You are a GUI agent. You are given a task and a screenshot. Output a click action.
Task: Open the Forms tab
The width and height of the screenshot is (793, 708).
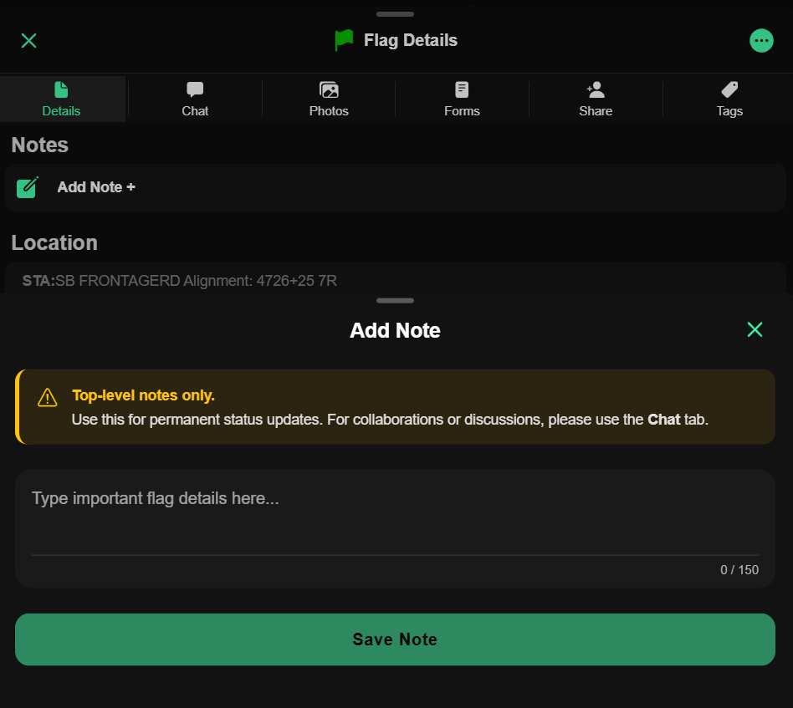coord(462,99)
